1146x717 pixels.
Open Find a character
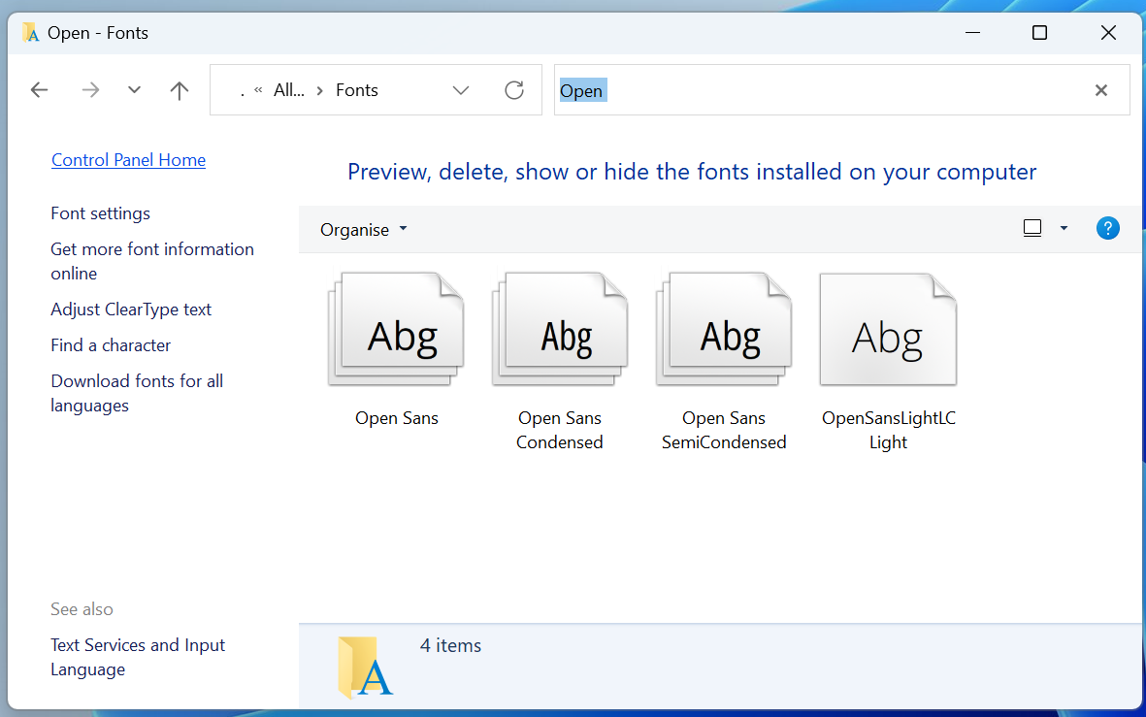[x=111, y=345]
